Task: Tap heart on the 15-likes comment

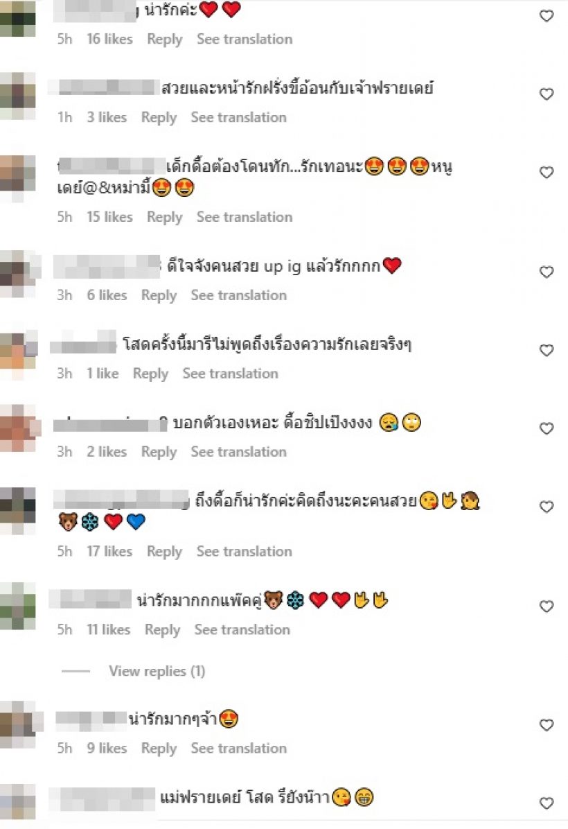Action: (547, 173)
